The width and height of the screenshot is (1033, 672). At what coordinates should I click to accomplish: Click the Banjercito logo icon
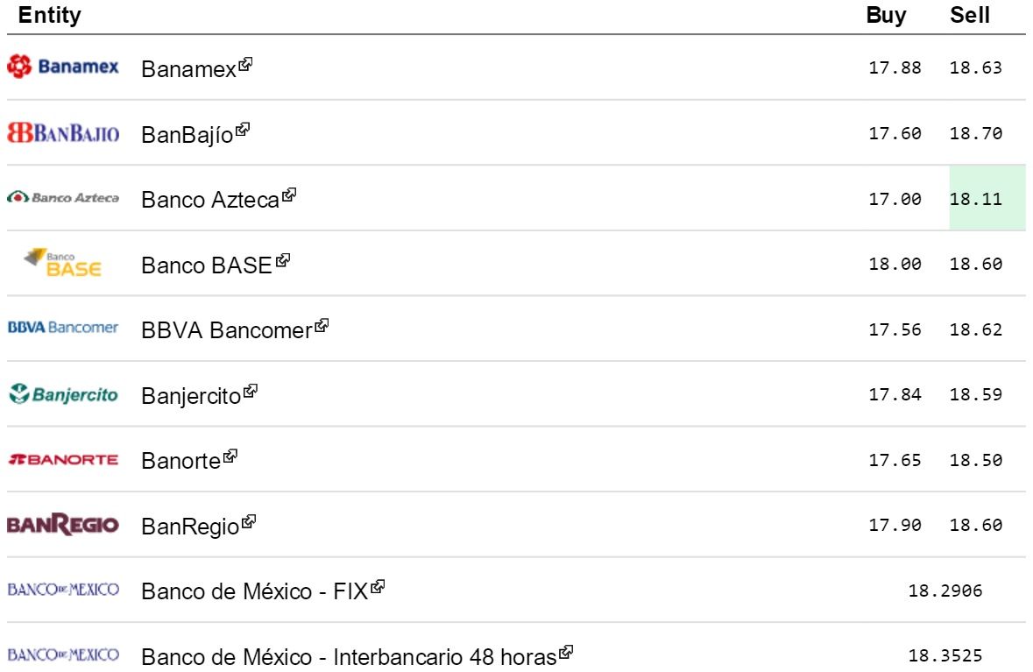pos(62,394)
